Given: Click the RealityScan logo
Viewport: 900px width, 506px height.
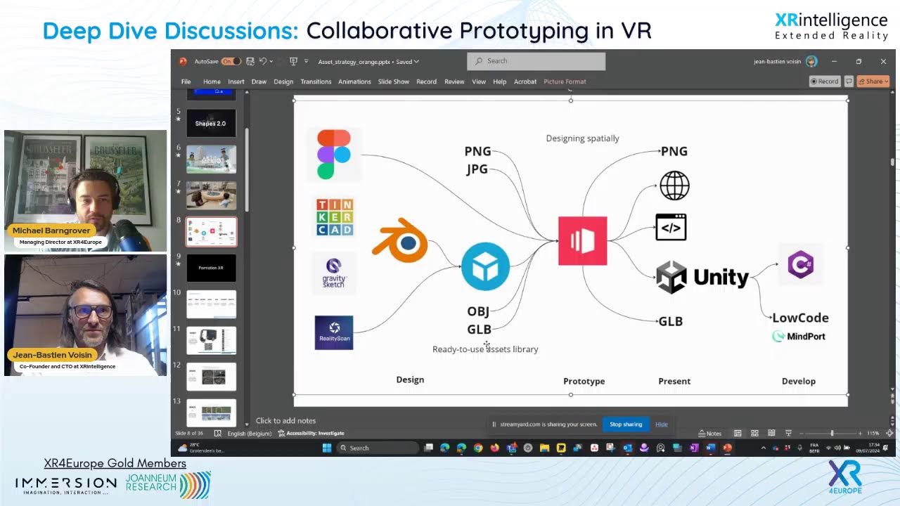Looking at the screenshot, I should [x=334, y=332].
